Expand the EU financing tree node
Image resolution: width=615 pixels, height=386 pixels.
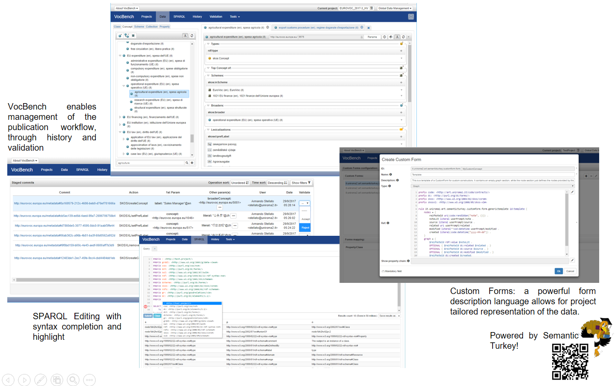coord(120,117)
